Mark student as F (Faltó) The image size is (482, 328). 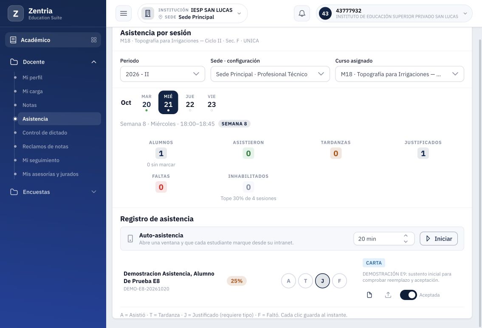[x=339, y=281]
